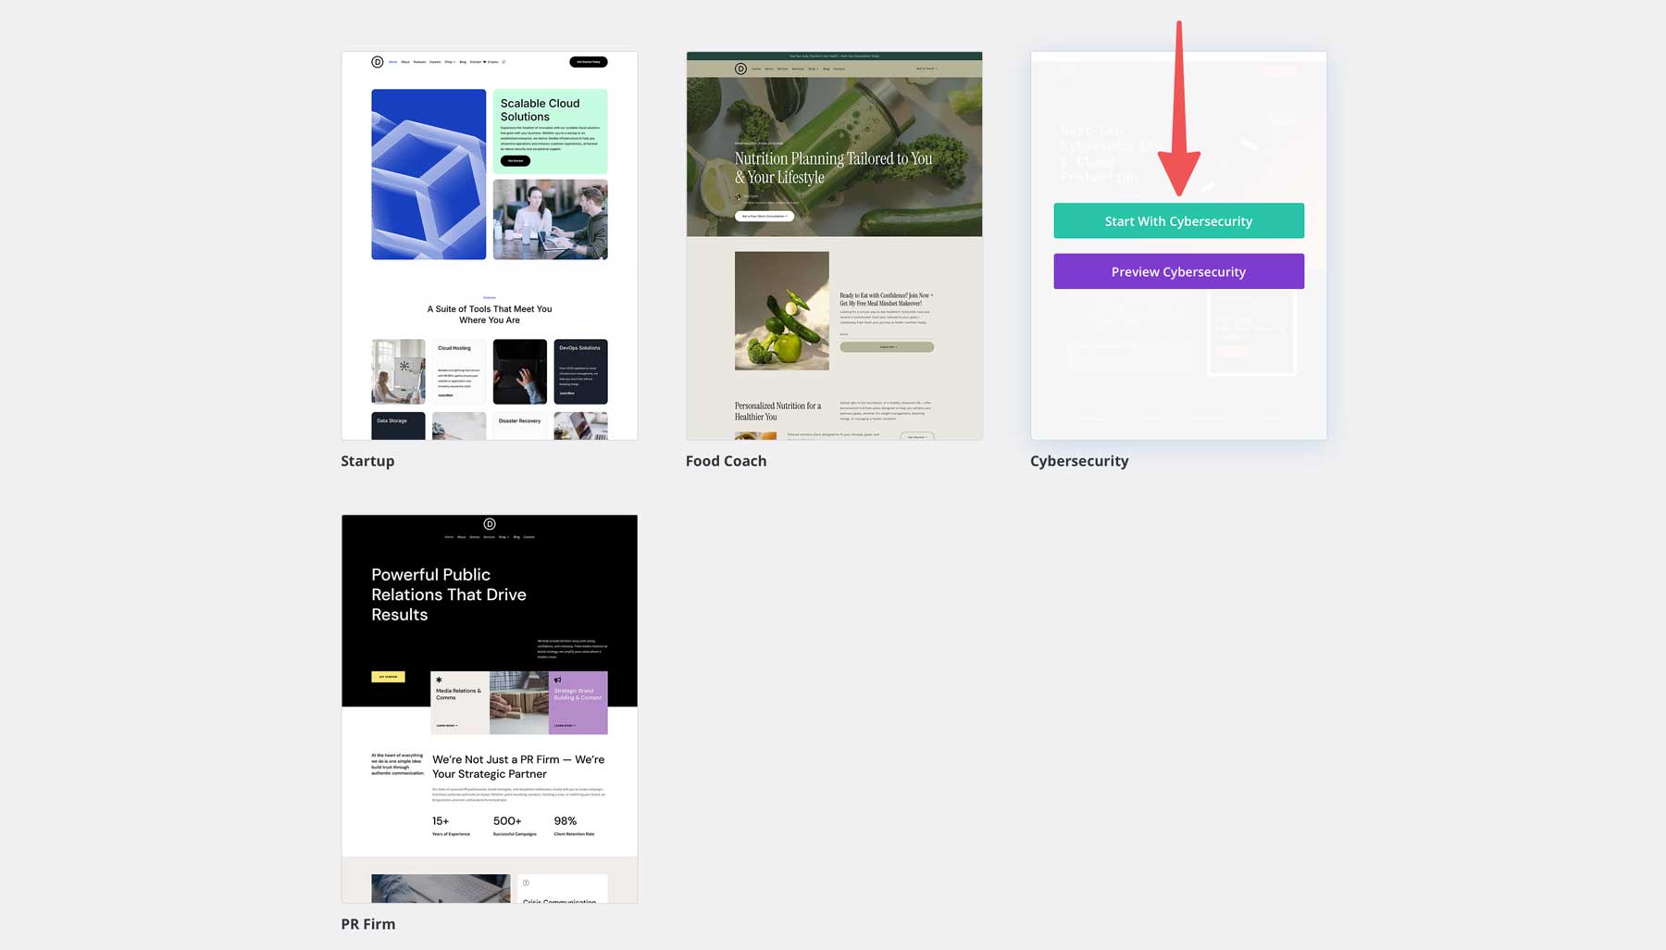Open the Shop dropdown in the PR Firm navigation
Screen dimensions: 1666x950
[x=503, y=536]
